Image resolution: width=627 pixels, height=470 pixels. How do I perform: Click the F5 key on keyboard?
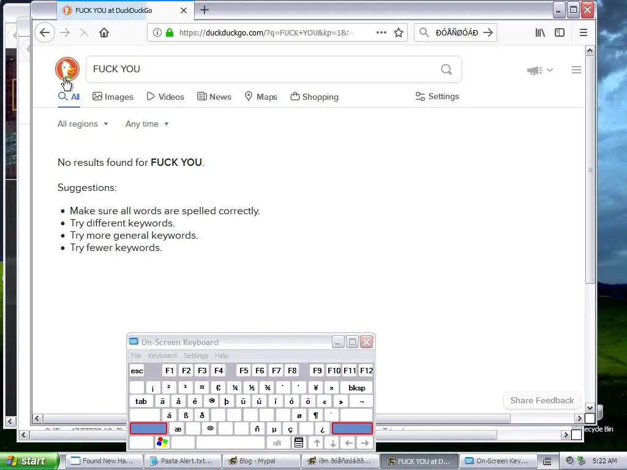click(x=244, y=371)
